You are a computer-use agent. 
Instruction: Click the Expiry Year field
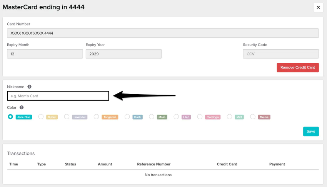pos(123,54)
